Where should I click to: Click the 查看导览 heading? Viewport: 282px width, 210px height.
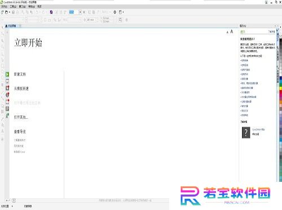pos(20,132)
